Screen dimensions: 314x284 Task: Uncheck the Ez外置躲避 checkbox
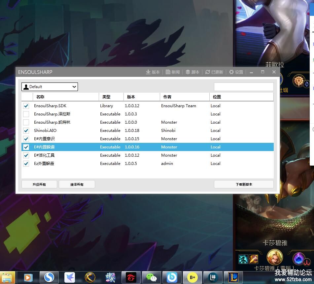click(26, 164)
